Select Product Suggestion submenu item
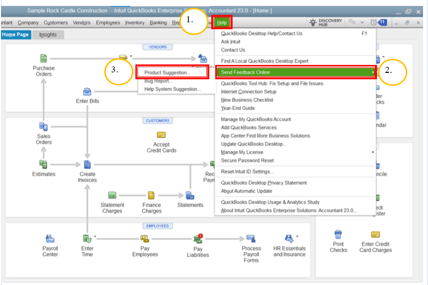This screenshot has height=285, width=428. (172, 72)
